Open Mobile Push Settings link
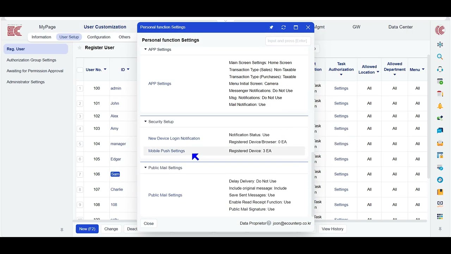This screenshot has height=254, width=451. click(x=166, y=151)
